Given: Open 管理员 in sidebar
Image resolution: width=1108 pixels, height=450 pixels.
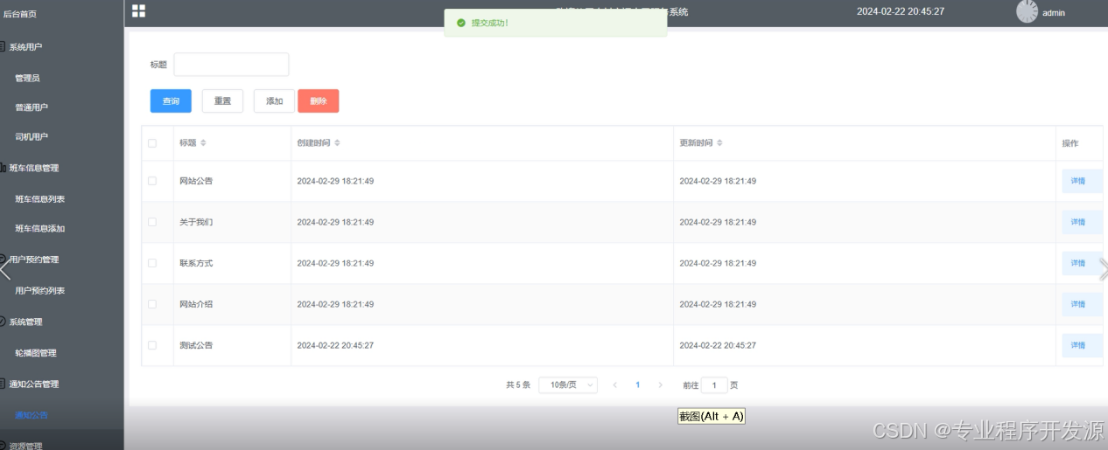Looking at the screenshot, I should tap(27, 78).
